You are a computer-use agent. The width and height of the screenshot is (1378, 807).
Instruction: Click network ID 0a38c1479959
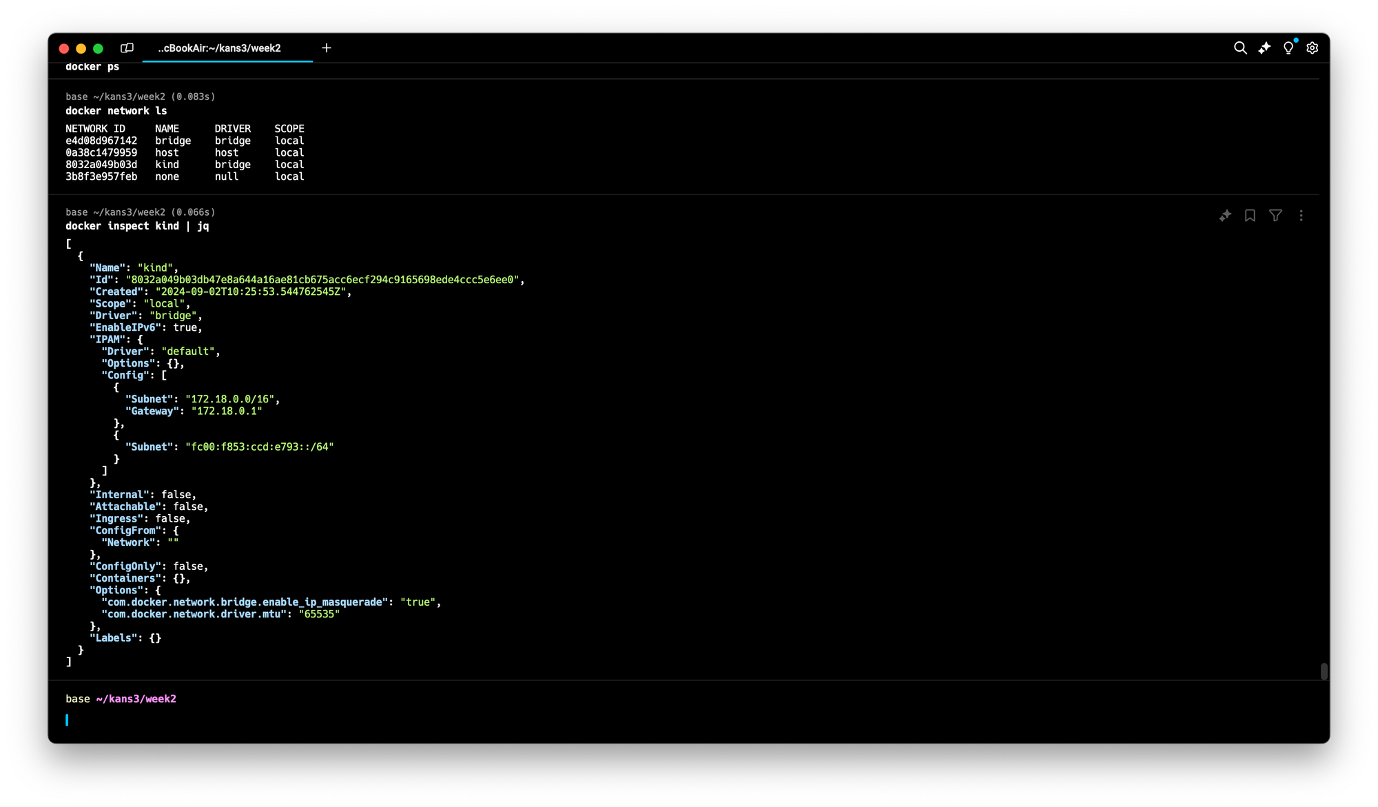[x=101, y=153]
